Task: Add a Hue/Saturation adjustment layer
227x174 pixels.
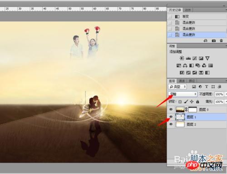Action: 179,65
